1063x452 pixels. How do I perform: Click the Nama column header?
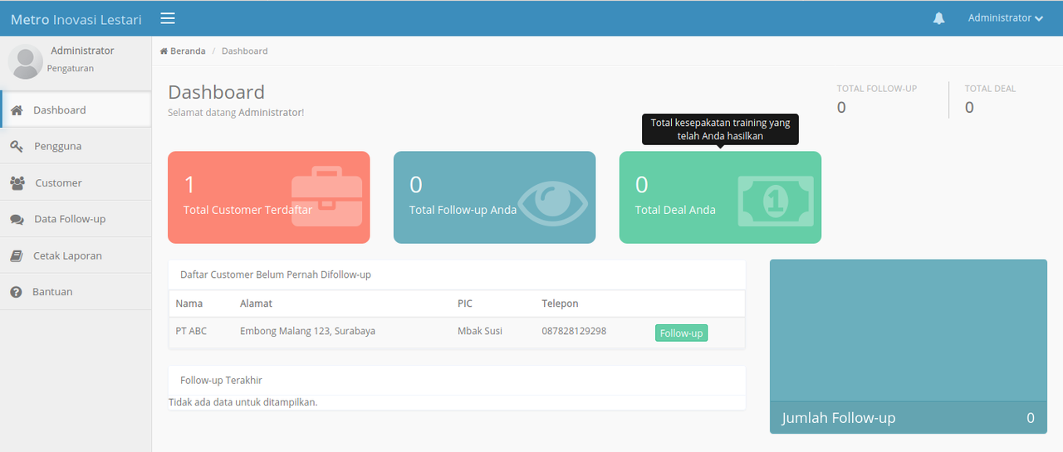tap(189, 304)
